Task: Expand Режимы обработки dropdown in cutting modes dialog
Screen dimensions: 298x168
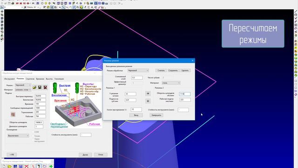Action: coord(138,70)
